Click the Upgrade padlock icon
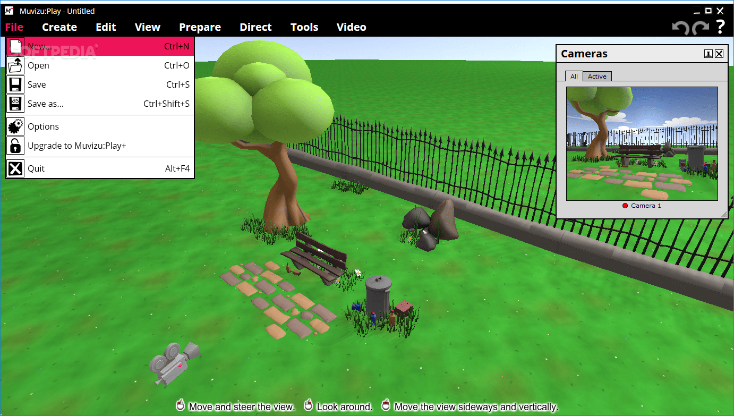Screen dimensions: 734x416 16,146
